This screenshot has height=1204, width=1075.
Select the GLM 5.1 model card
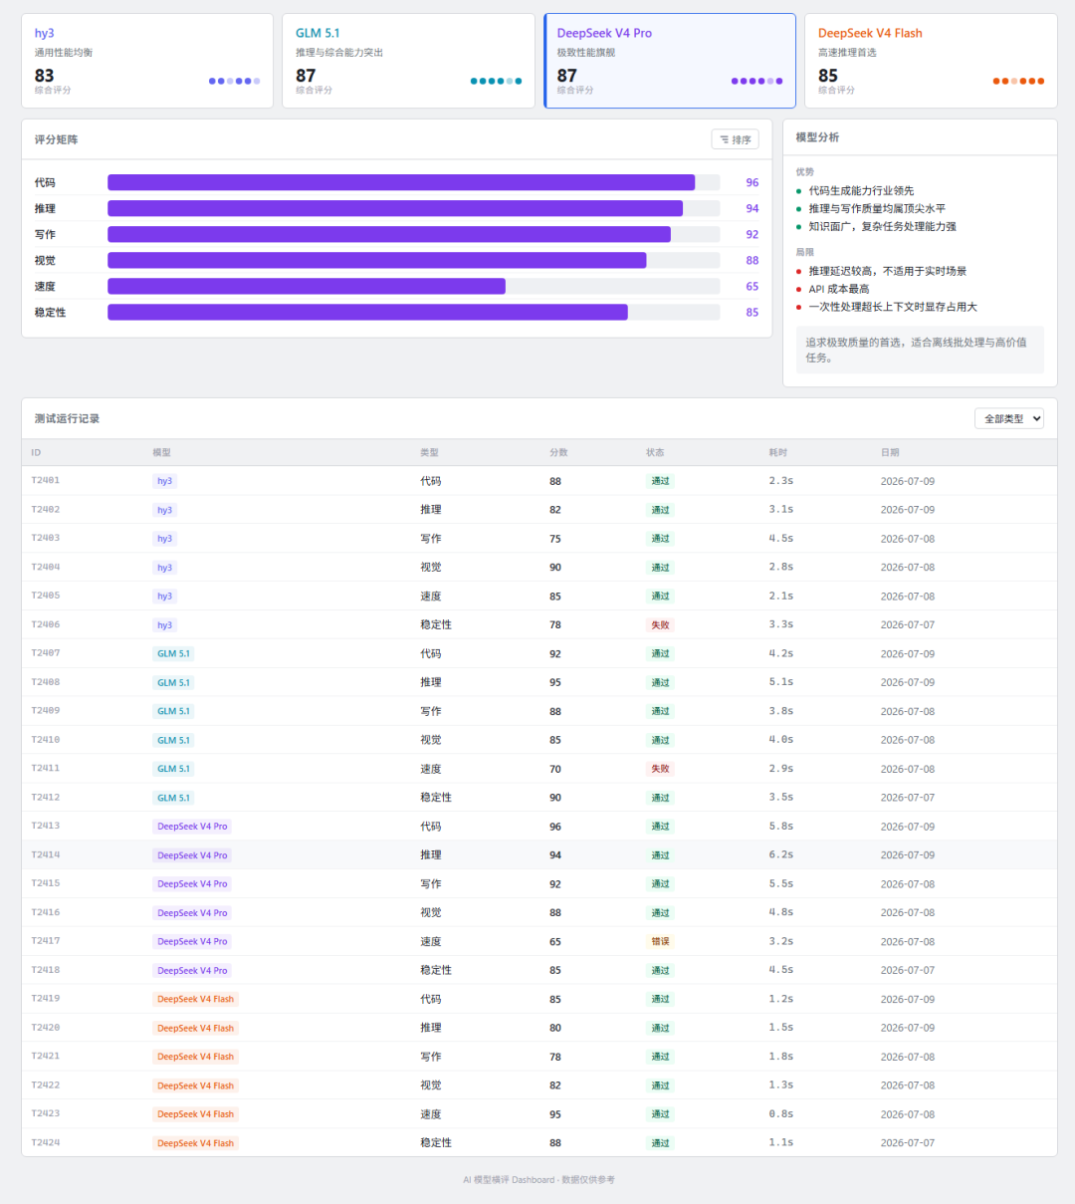[x=408, y=61]
